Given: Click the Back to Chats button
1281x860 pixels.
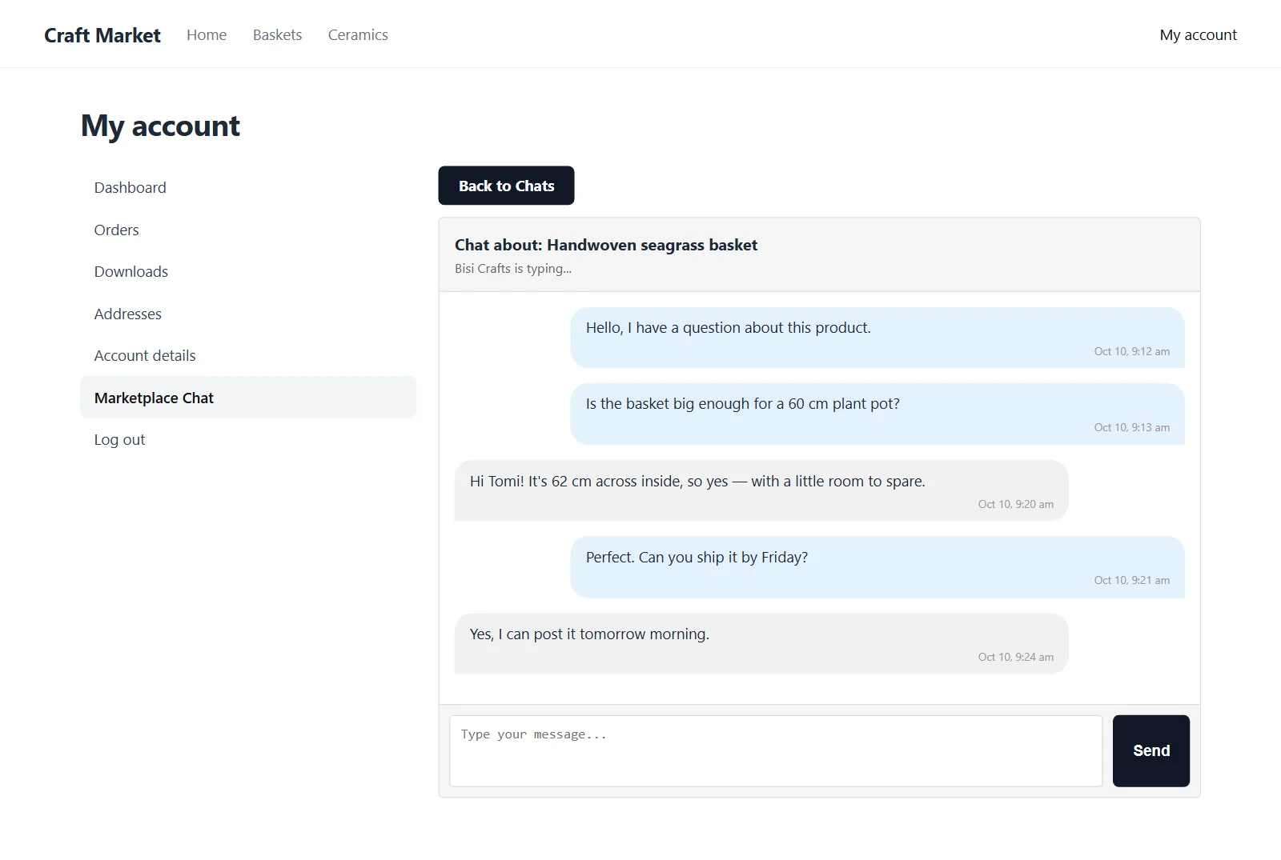Looking at the screenshot, I should [x=506, y=186].
